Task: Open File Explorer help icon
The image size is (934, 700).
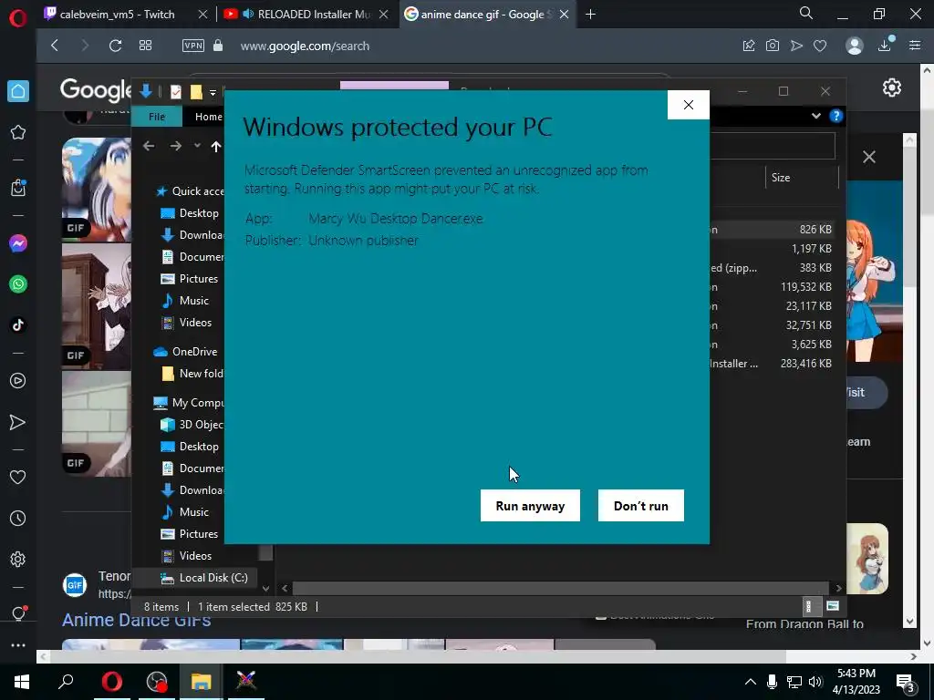Action: point(836,116)
